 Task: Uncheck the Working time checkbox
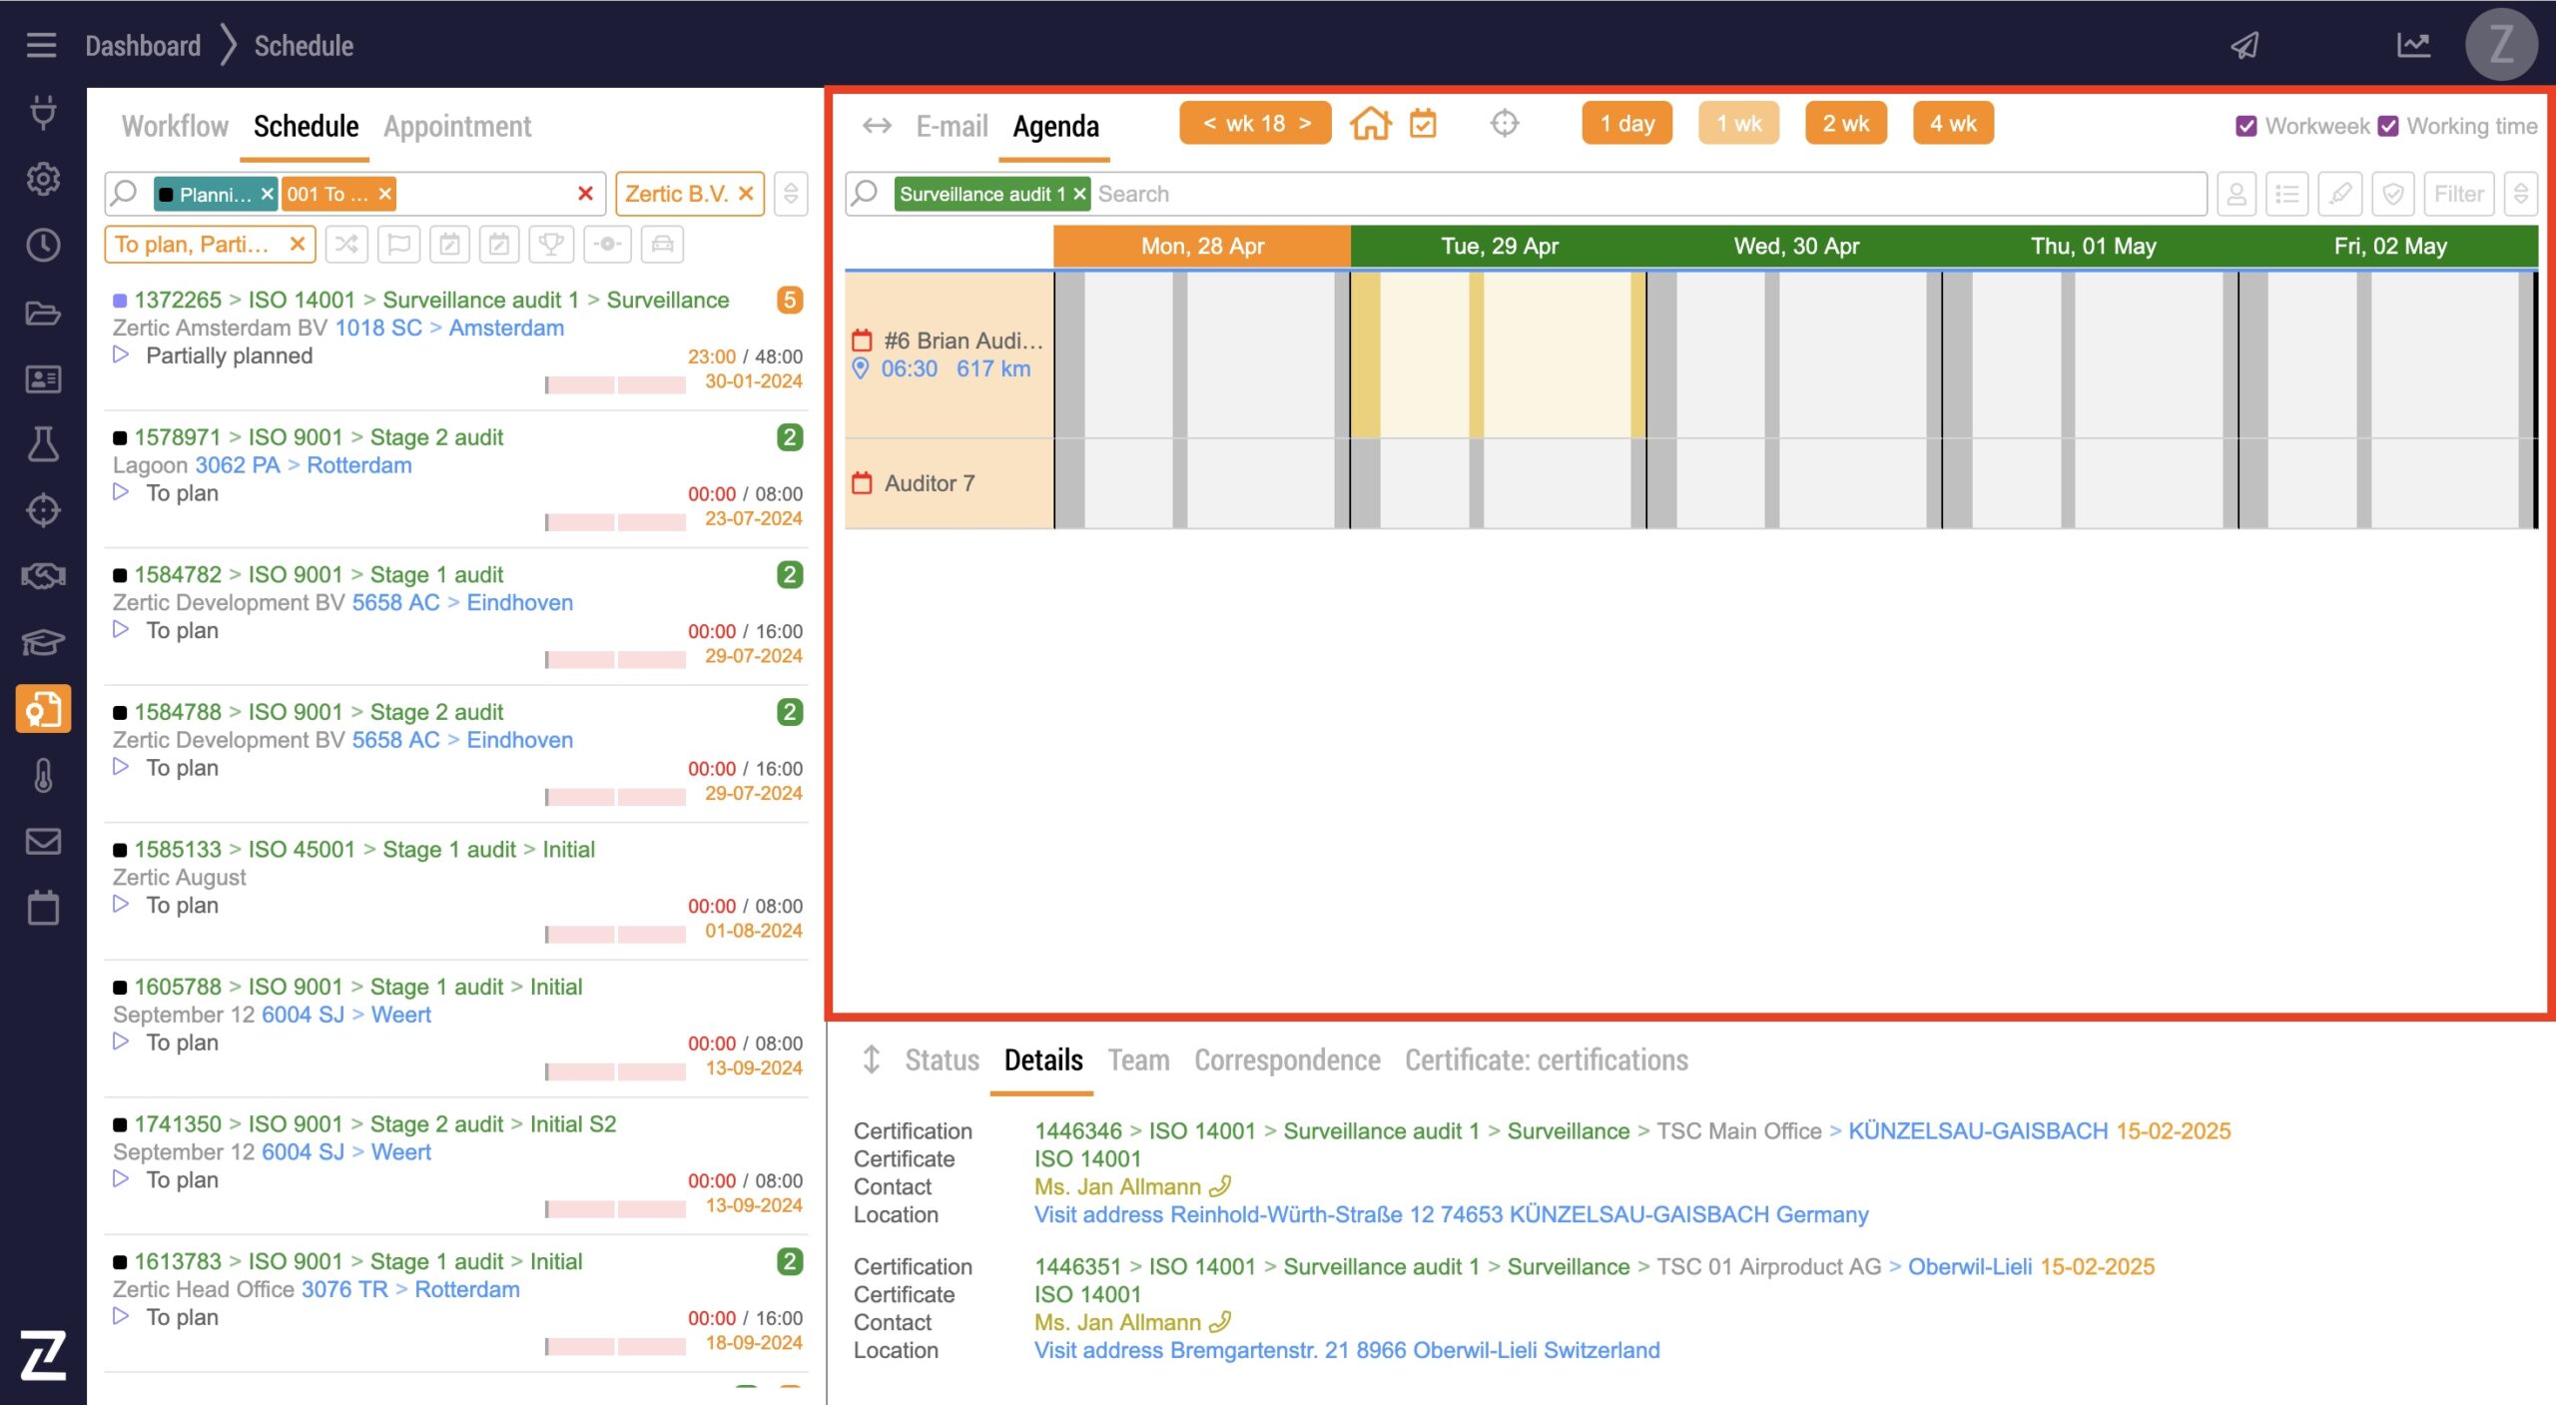point(2387,127)
